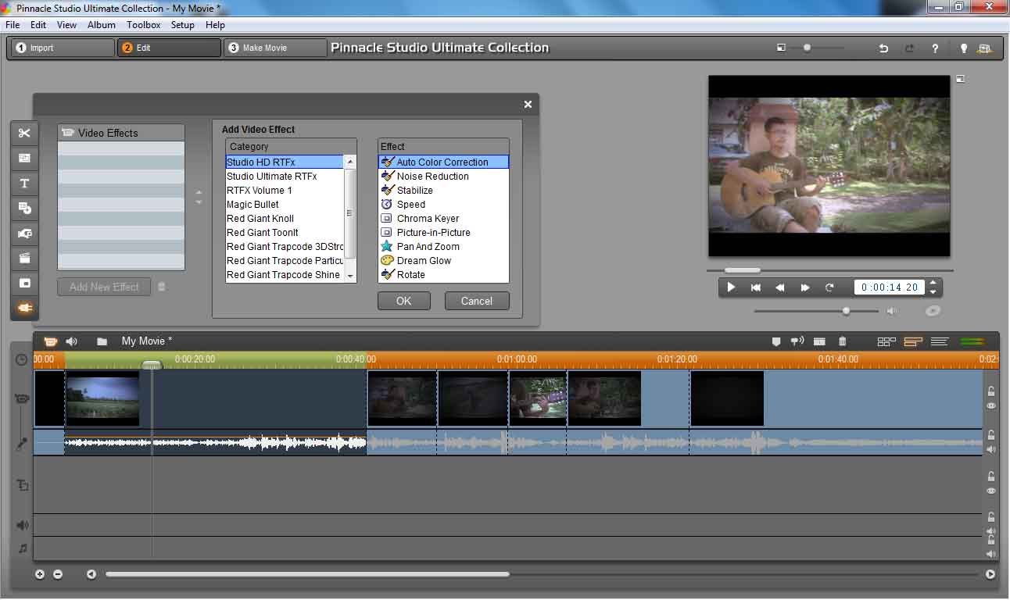Open the title editor T tool
The image size is (1010, 600).
click(x=24, y=184)
